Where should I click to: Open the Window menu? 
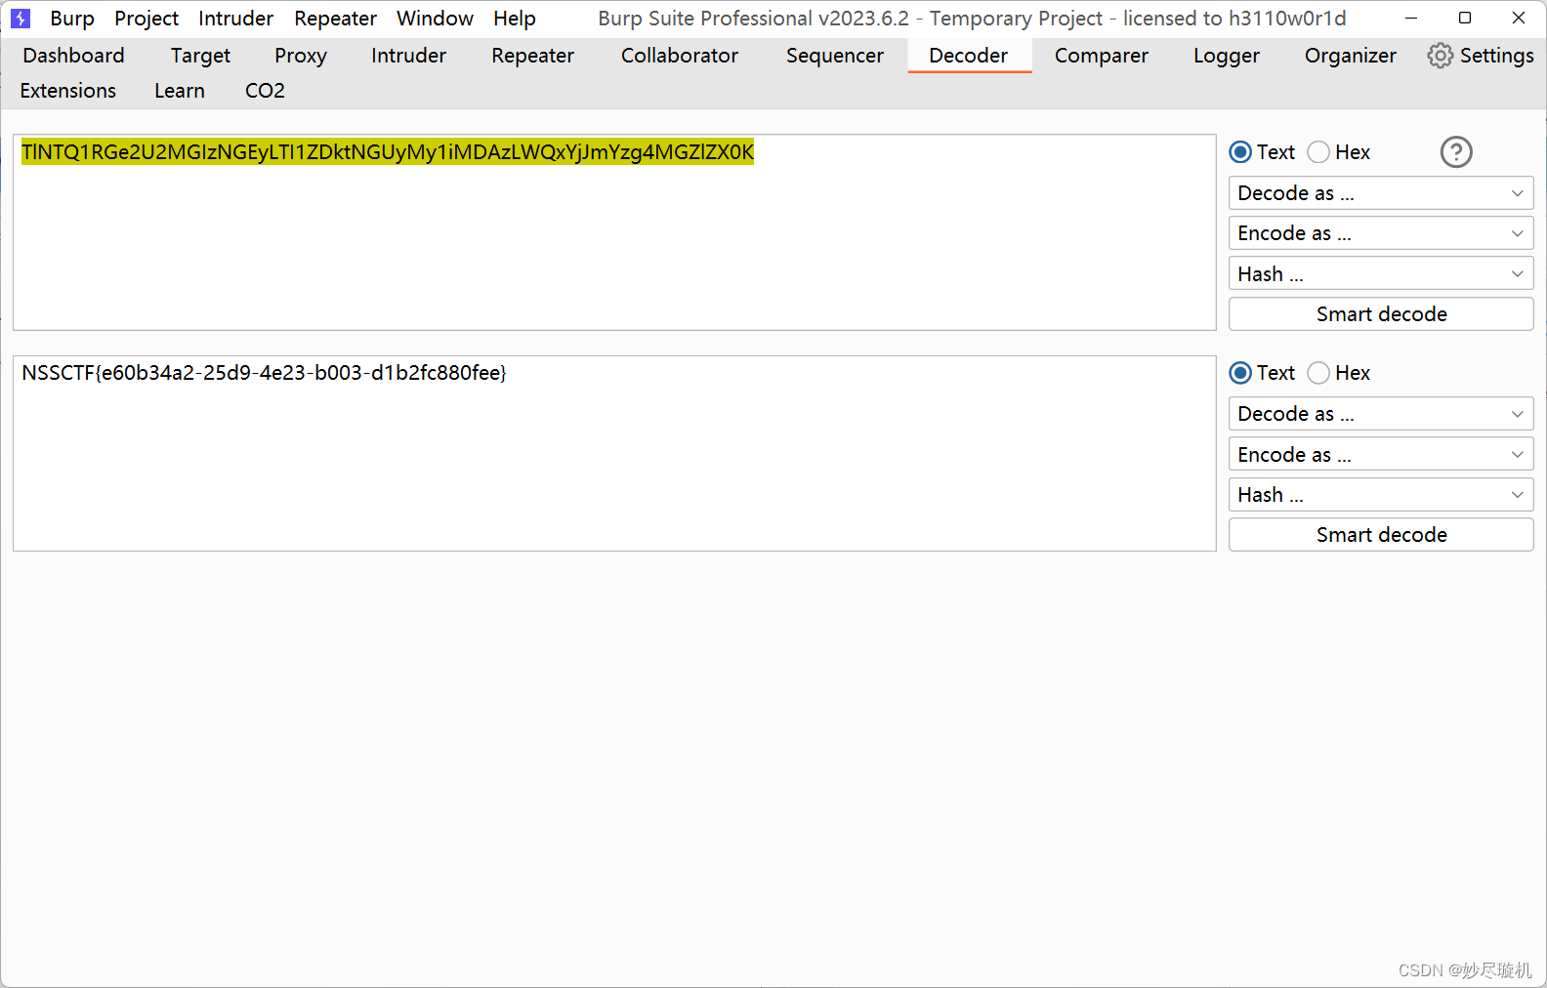point(435,19)
